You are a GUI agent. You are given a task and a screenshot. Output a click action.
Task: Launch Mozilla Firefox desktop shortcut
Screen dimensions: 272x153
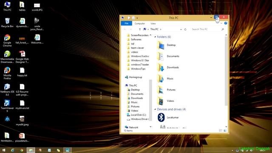7,73
